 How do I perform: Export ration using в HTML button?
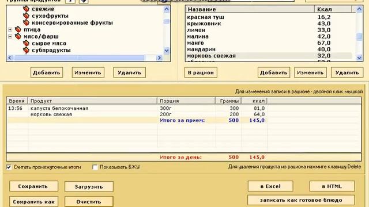(332, 186)
